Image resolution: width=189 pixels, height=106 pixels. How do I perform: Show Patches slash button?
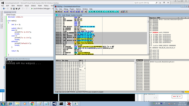(x=106, y=12)
